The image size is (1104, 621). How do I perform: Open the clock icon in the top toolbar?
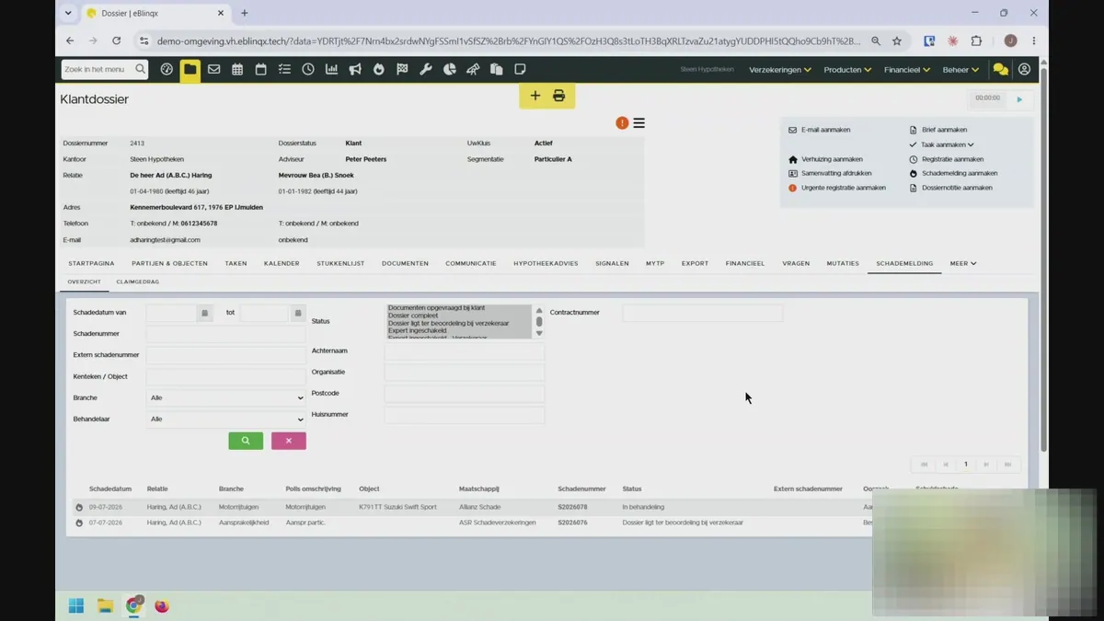[x=308, y=69]
